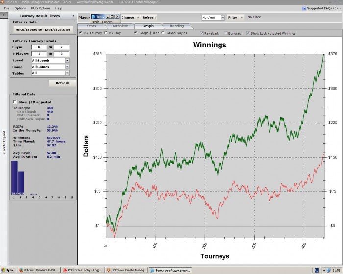The image size is (343, 274).
Task: Click the No Filter label in toolbar
Action: [x=254, y=17]
